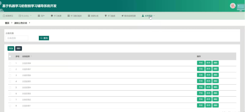Click the home icon beside 系统首页

pyautogui.click(x=4, y=16)
